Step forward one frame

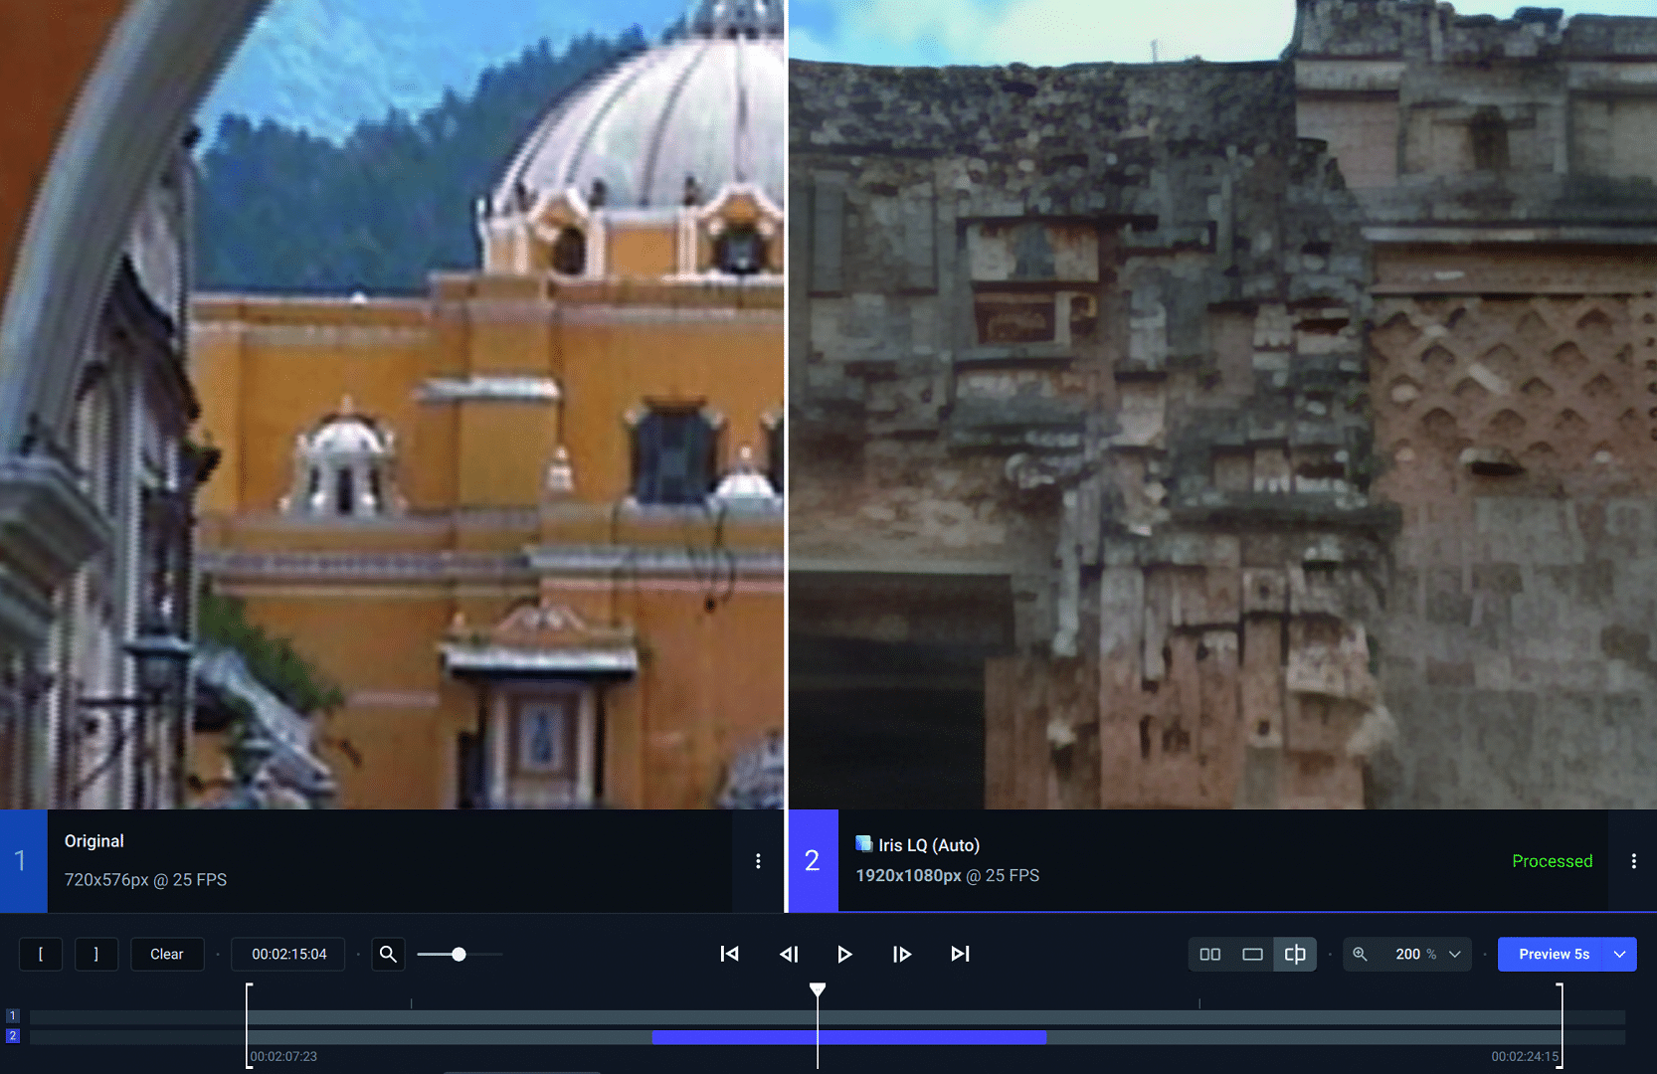pyautogui.click(x=901, y=954)
